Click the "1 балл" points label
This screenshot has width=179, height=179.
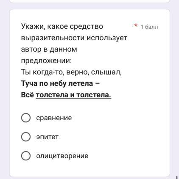tap(149, 27)
